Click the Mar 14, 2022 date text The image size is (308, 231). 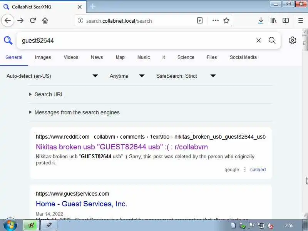pos(50,214)
